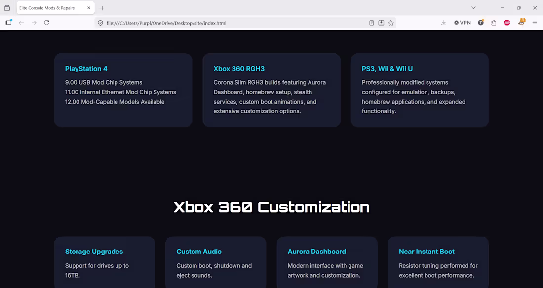Viewport: 543px width, 288px height.
Task: Click the PS3, Wii & Wii U heading
Action: [x=387, y=69]
